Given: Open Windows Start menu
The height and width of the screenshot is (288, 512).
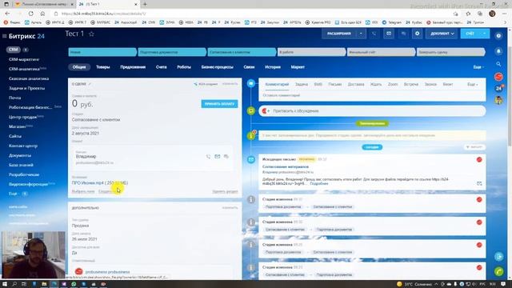Looking at the screenshot, I should [x=5, y=284].
